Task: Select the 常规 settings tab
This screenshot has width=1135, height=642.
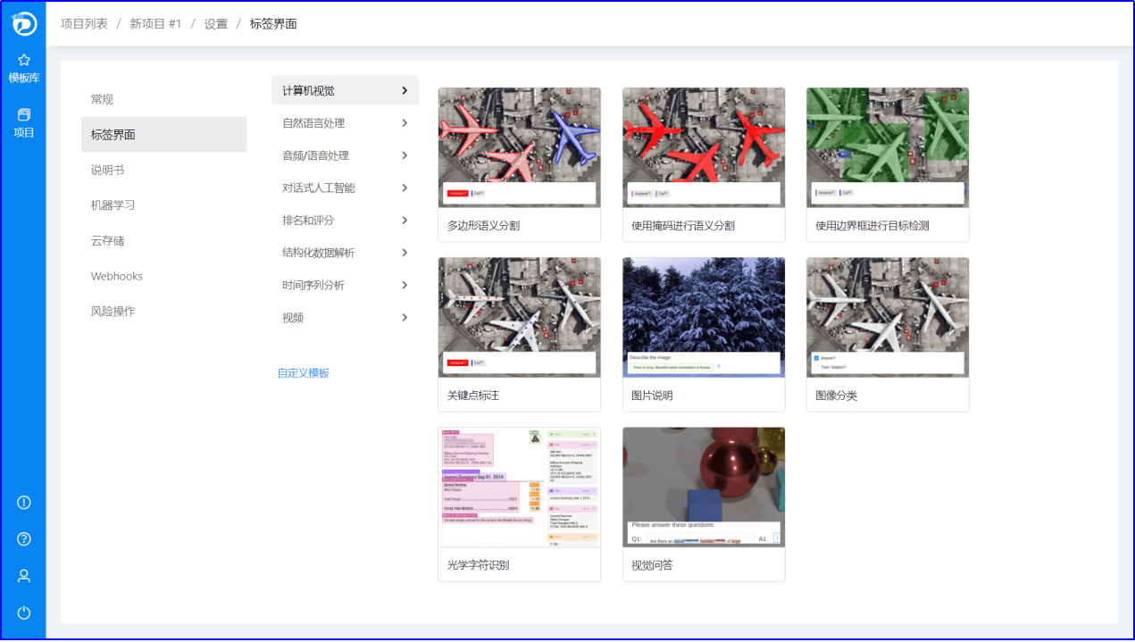Action: pos(163,99)
